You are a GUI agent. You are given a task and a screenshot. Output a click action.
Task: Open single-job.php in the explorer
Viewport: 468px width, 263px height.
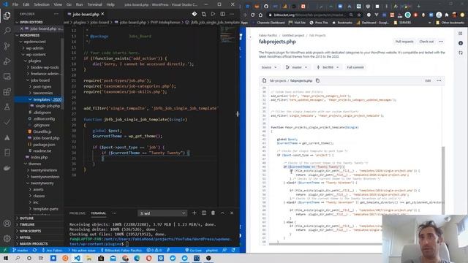pyautogui.click(x=45, y=106)
